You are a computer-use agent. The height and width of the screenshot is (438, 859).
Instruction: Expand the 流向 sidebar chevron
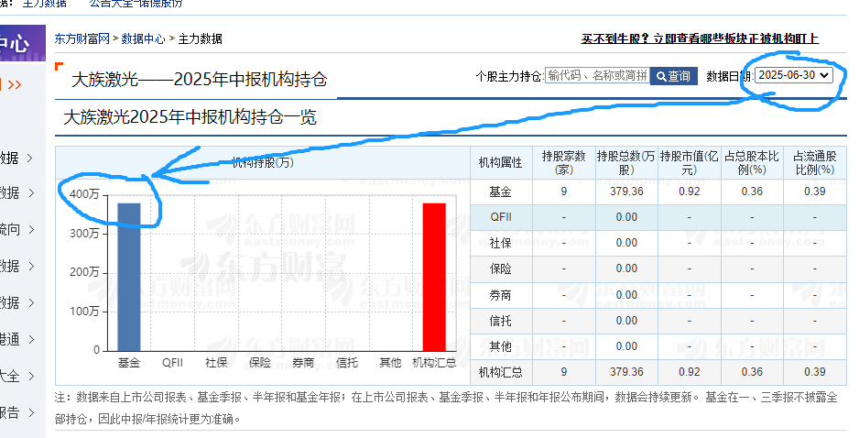tap(30, 230)
